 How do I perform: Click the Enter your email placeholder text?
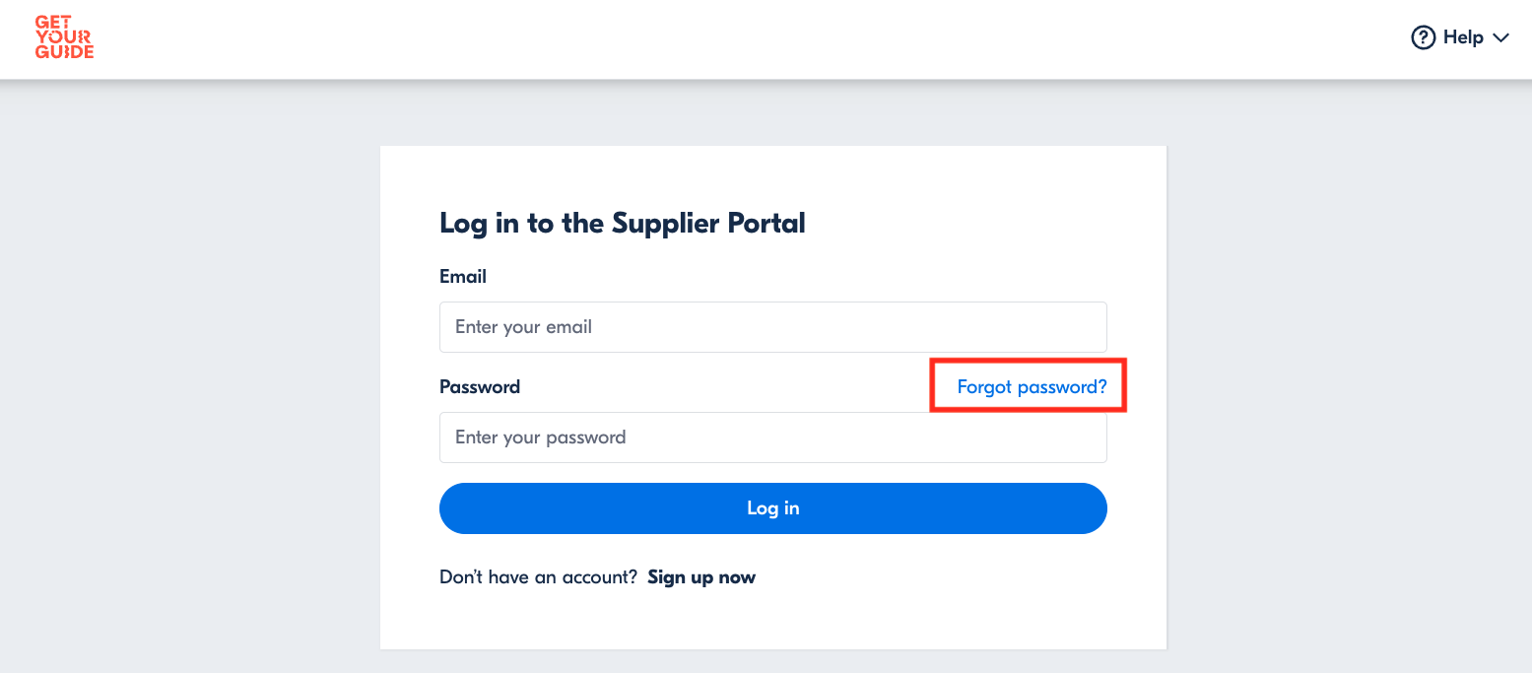523,327
